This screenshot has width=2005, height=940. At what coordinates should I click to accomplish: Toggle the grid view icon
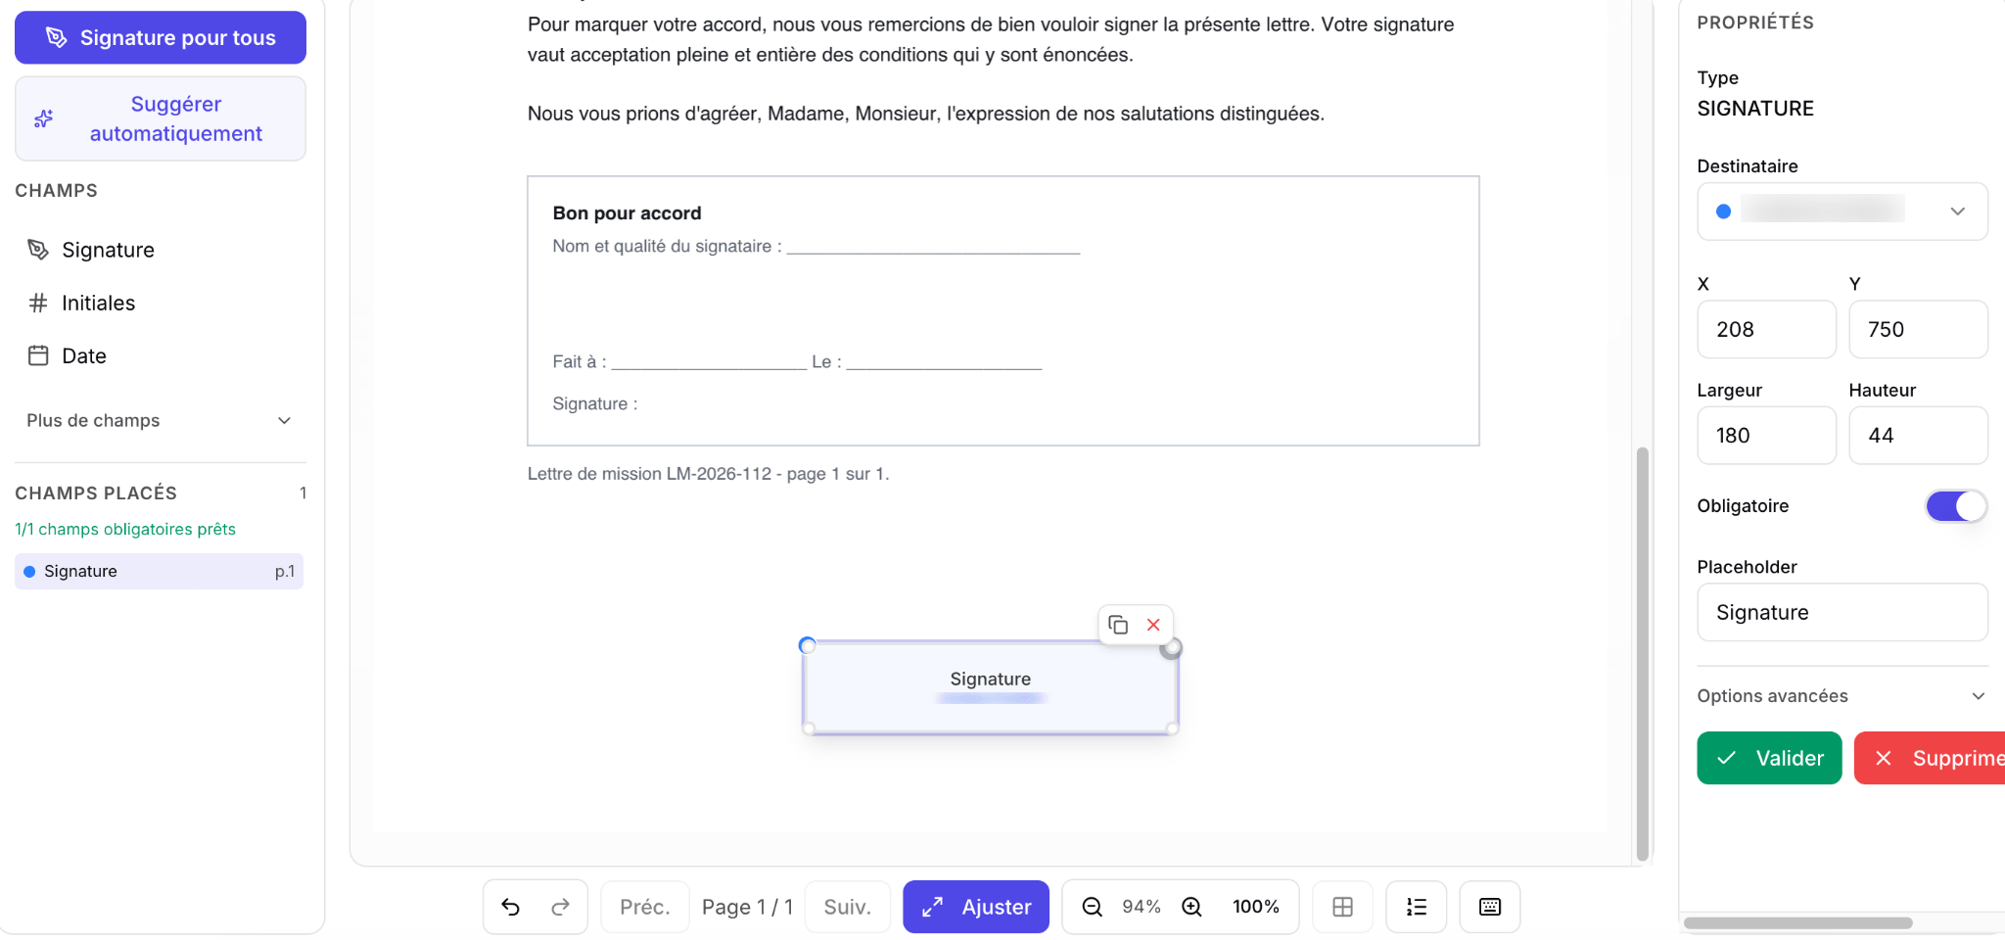tap(1343, 907)
